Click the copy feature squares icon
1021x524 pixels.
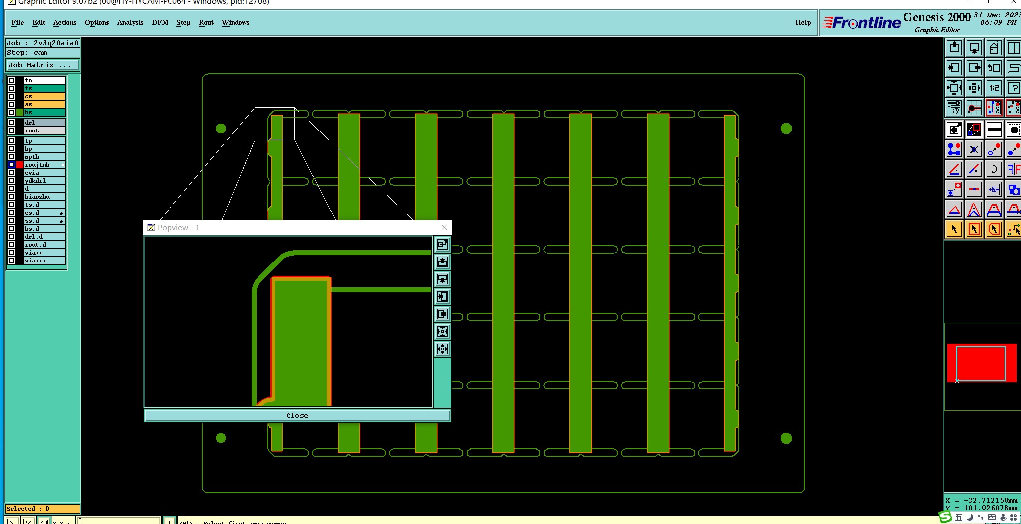pyautogui.click(x=954, y=189)
